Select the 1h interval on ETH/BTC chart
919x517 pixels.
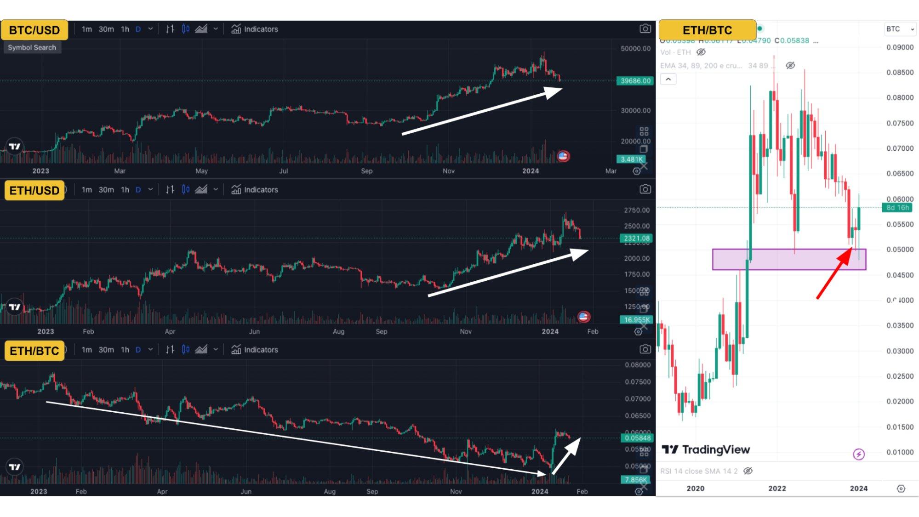[125, 349]
